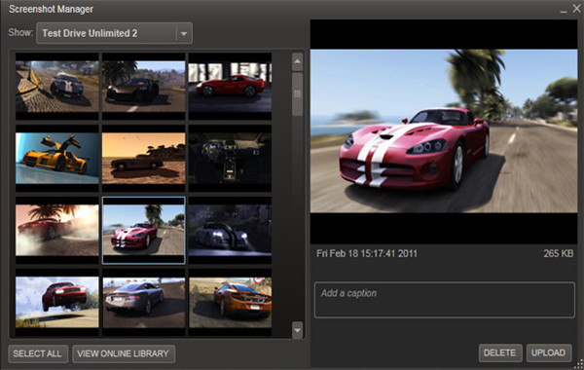Select the orange gullwing-door car thumbnail
The image size is (584, 370).
57,159
